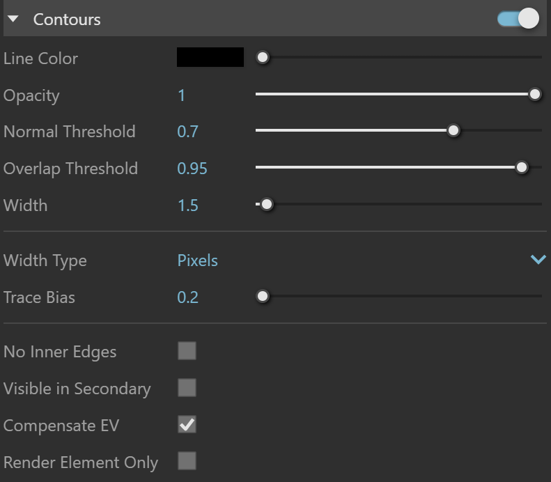Click the Opacity slider handle
The height and width of the screenshot is (482, 551).
coord(535,94)
